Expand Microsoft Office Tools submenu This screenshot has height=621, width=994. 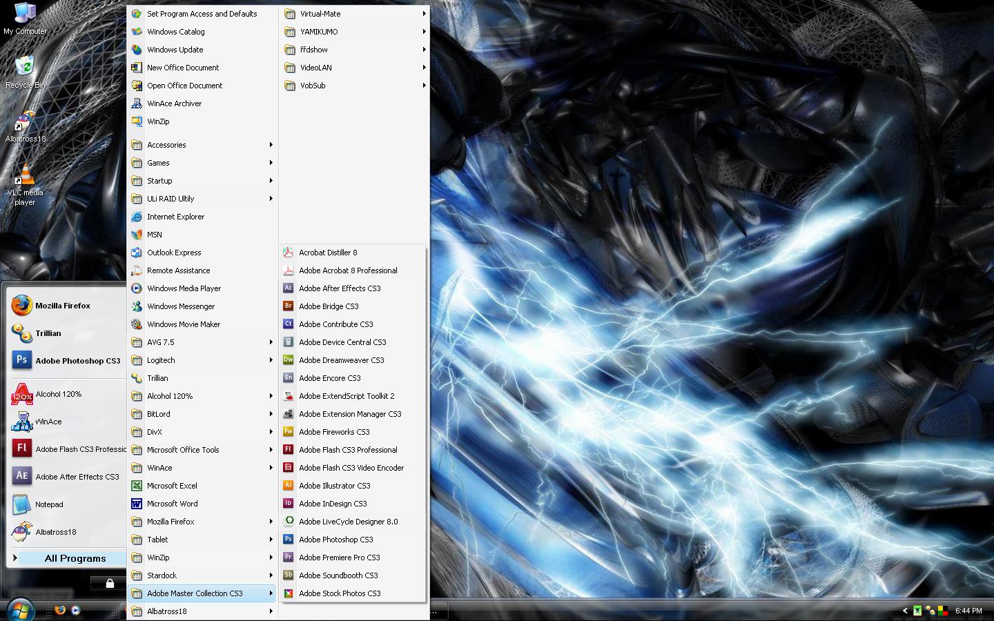[x=203, y=450]
